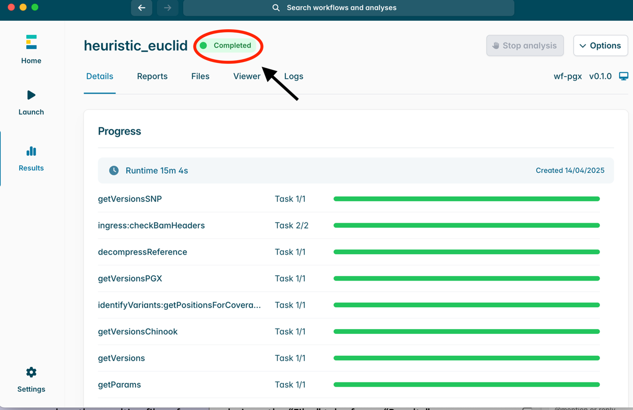Expand the Options dropdown
Image resolution: width=633 pixels, height=410 pixels.
(x=600, y=46)
